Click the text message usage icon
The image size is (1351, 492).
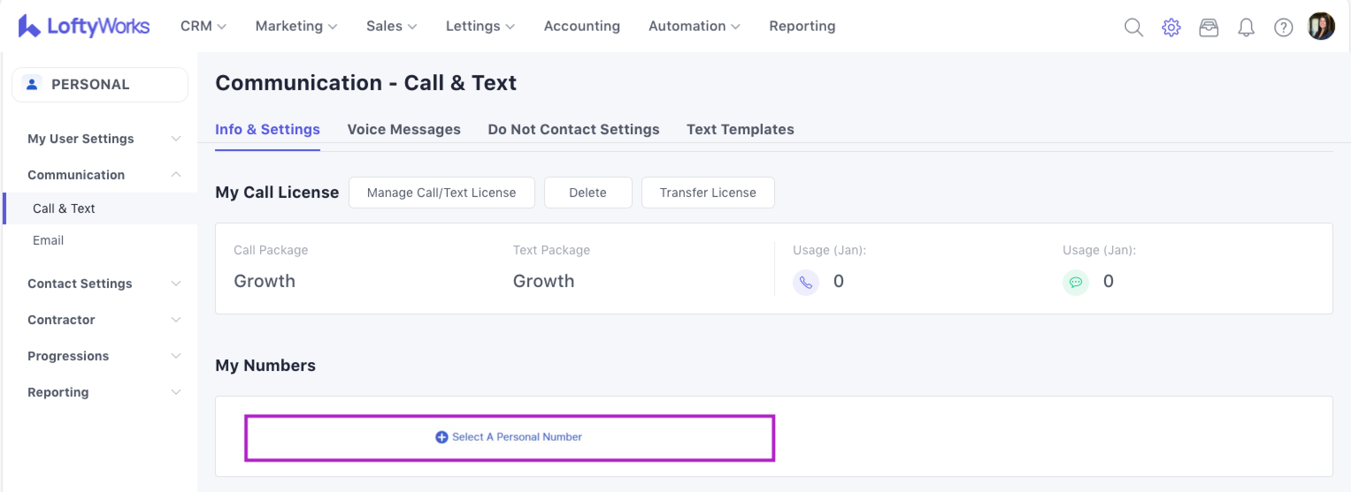pyautogui.click(x=1075, y=283)
